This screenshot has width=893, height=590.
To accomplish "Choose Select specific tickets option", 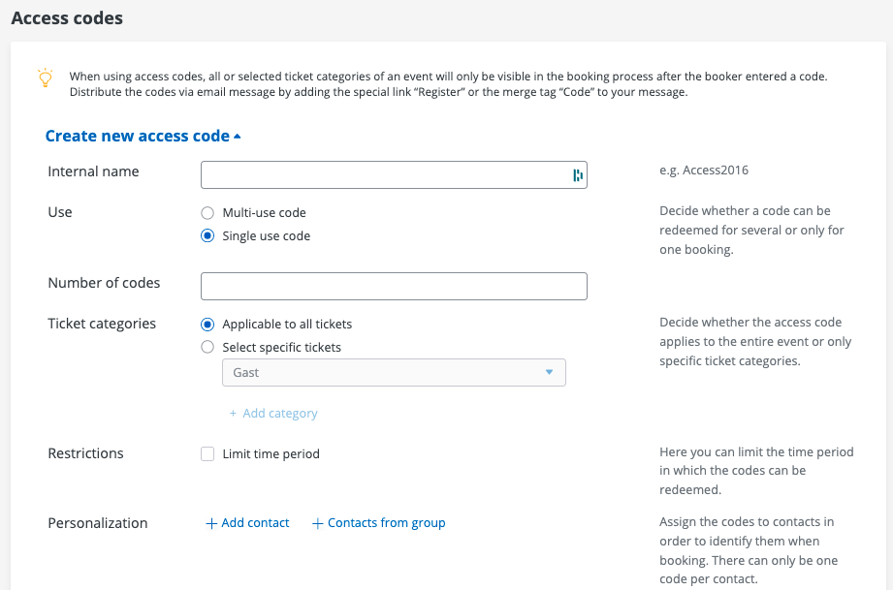I will tap(207, 347).
